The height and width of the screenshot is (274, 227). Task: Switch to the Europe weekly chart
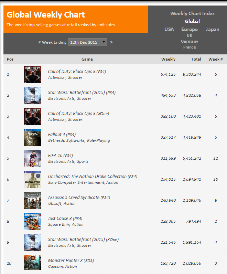pyautogui.click(x=190, y=29)
